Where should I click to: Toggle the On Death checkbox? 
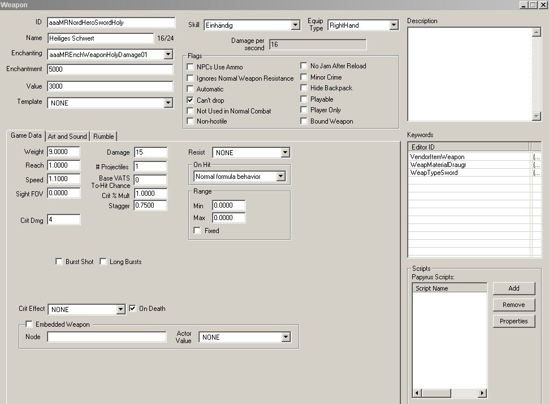(x=133, y=309)
